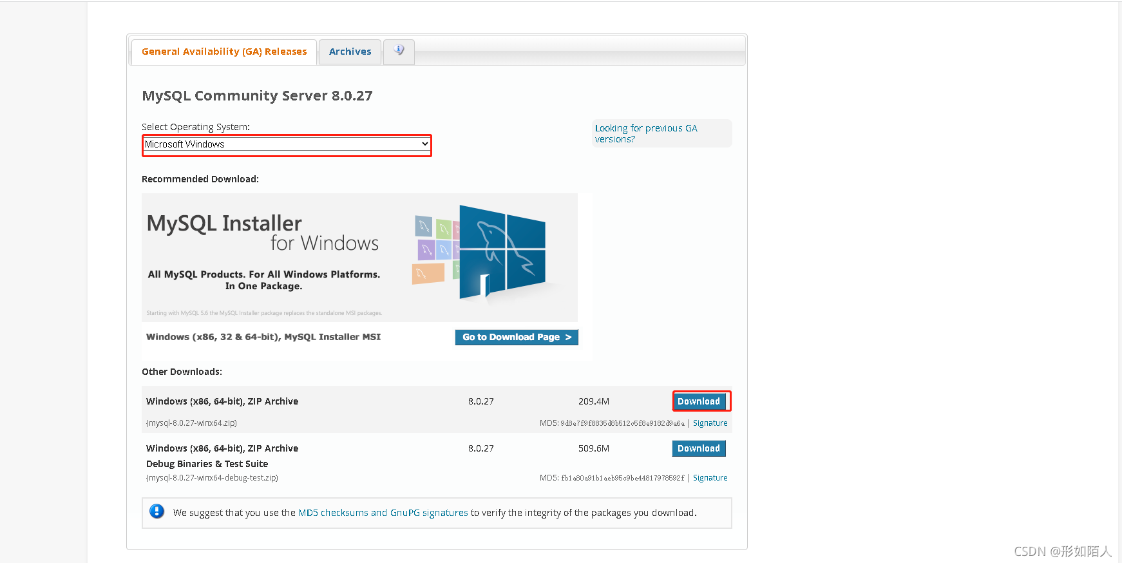Click the (mysql-8.0.27-winx64-debug-test.zip) file name

point(212,478)
